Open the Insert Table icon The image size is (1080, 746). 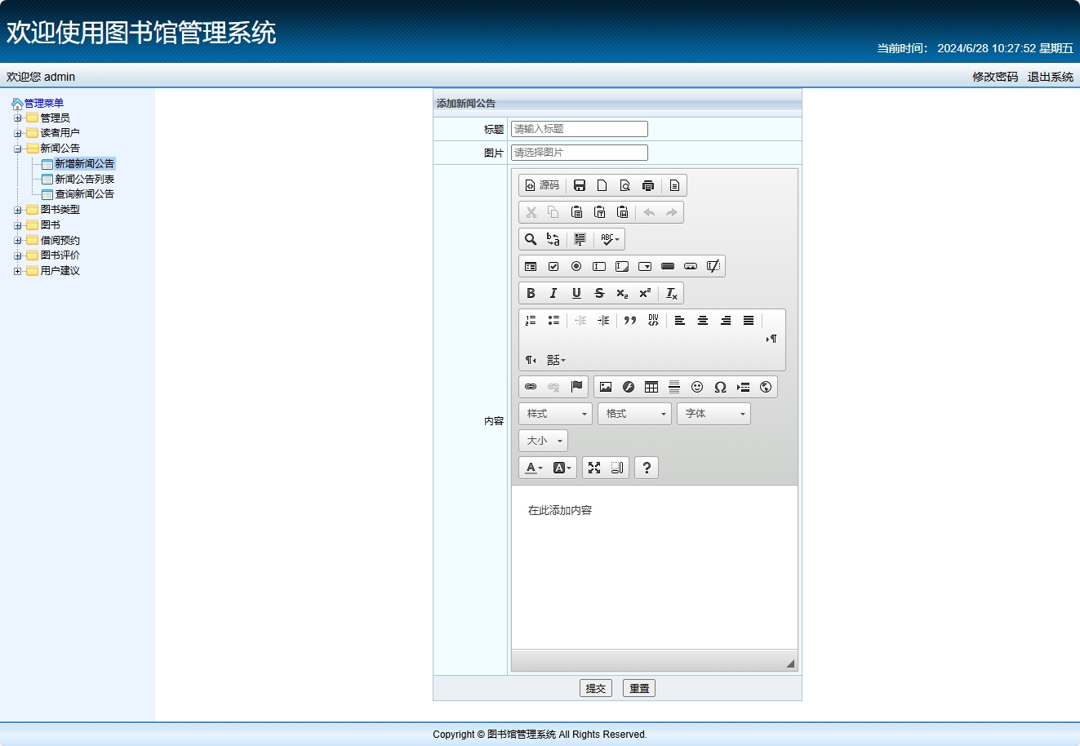(651, 387)
